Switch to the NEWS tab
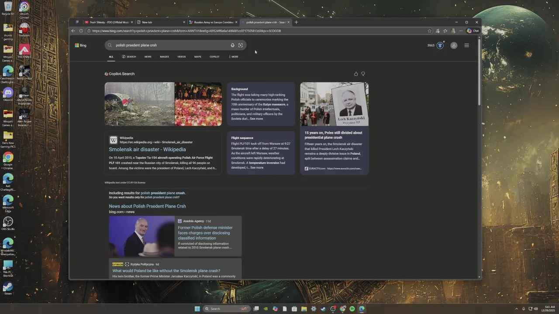Screen dimensions: 559x314 click(x=148, y=57)
